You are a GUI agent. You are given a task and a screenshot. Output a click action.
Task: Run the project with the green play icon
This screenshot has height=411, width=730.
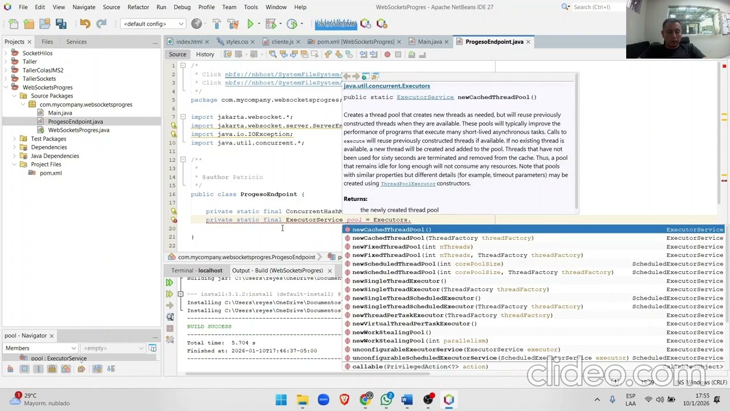click(x=250, y=24)
